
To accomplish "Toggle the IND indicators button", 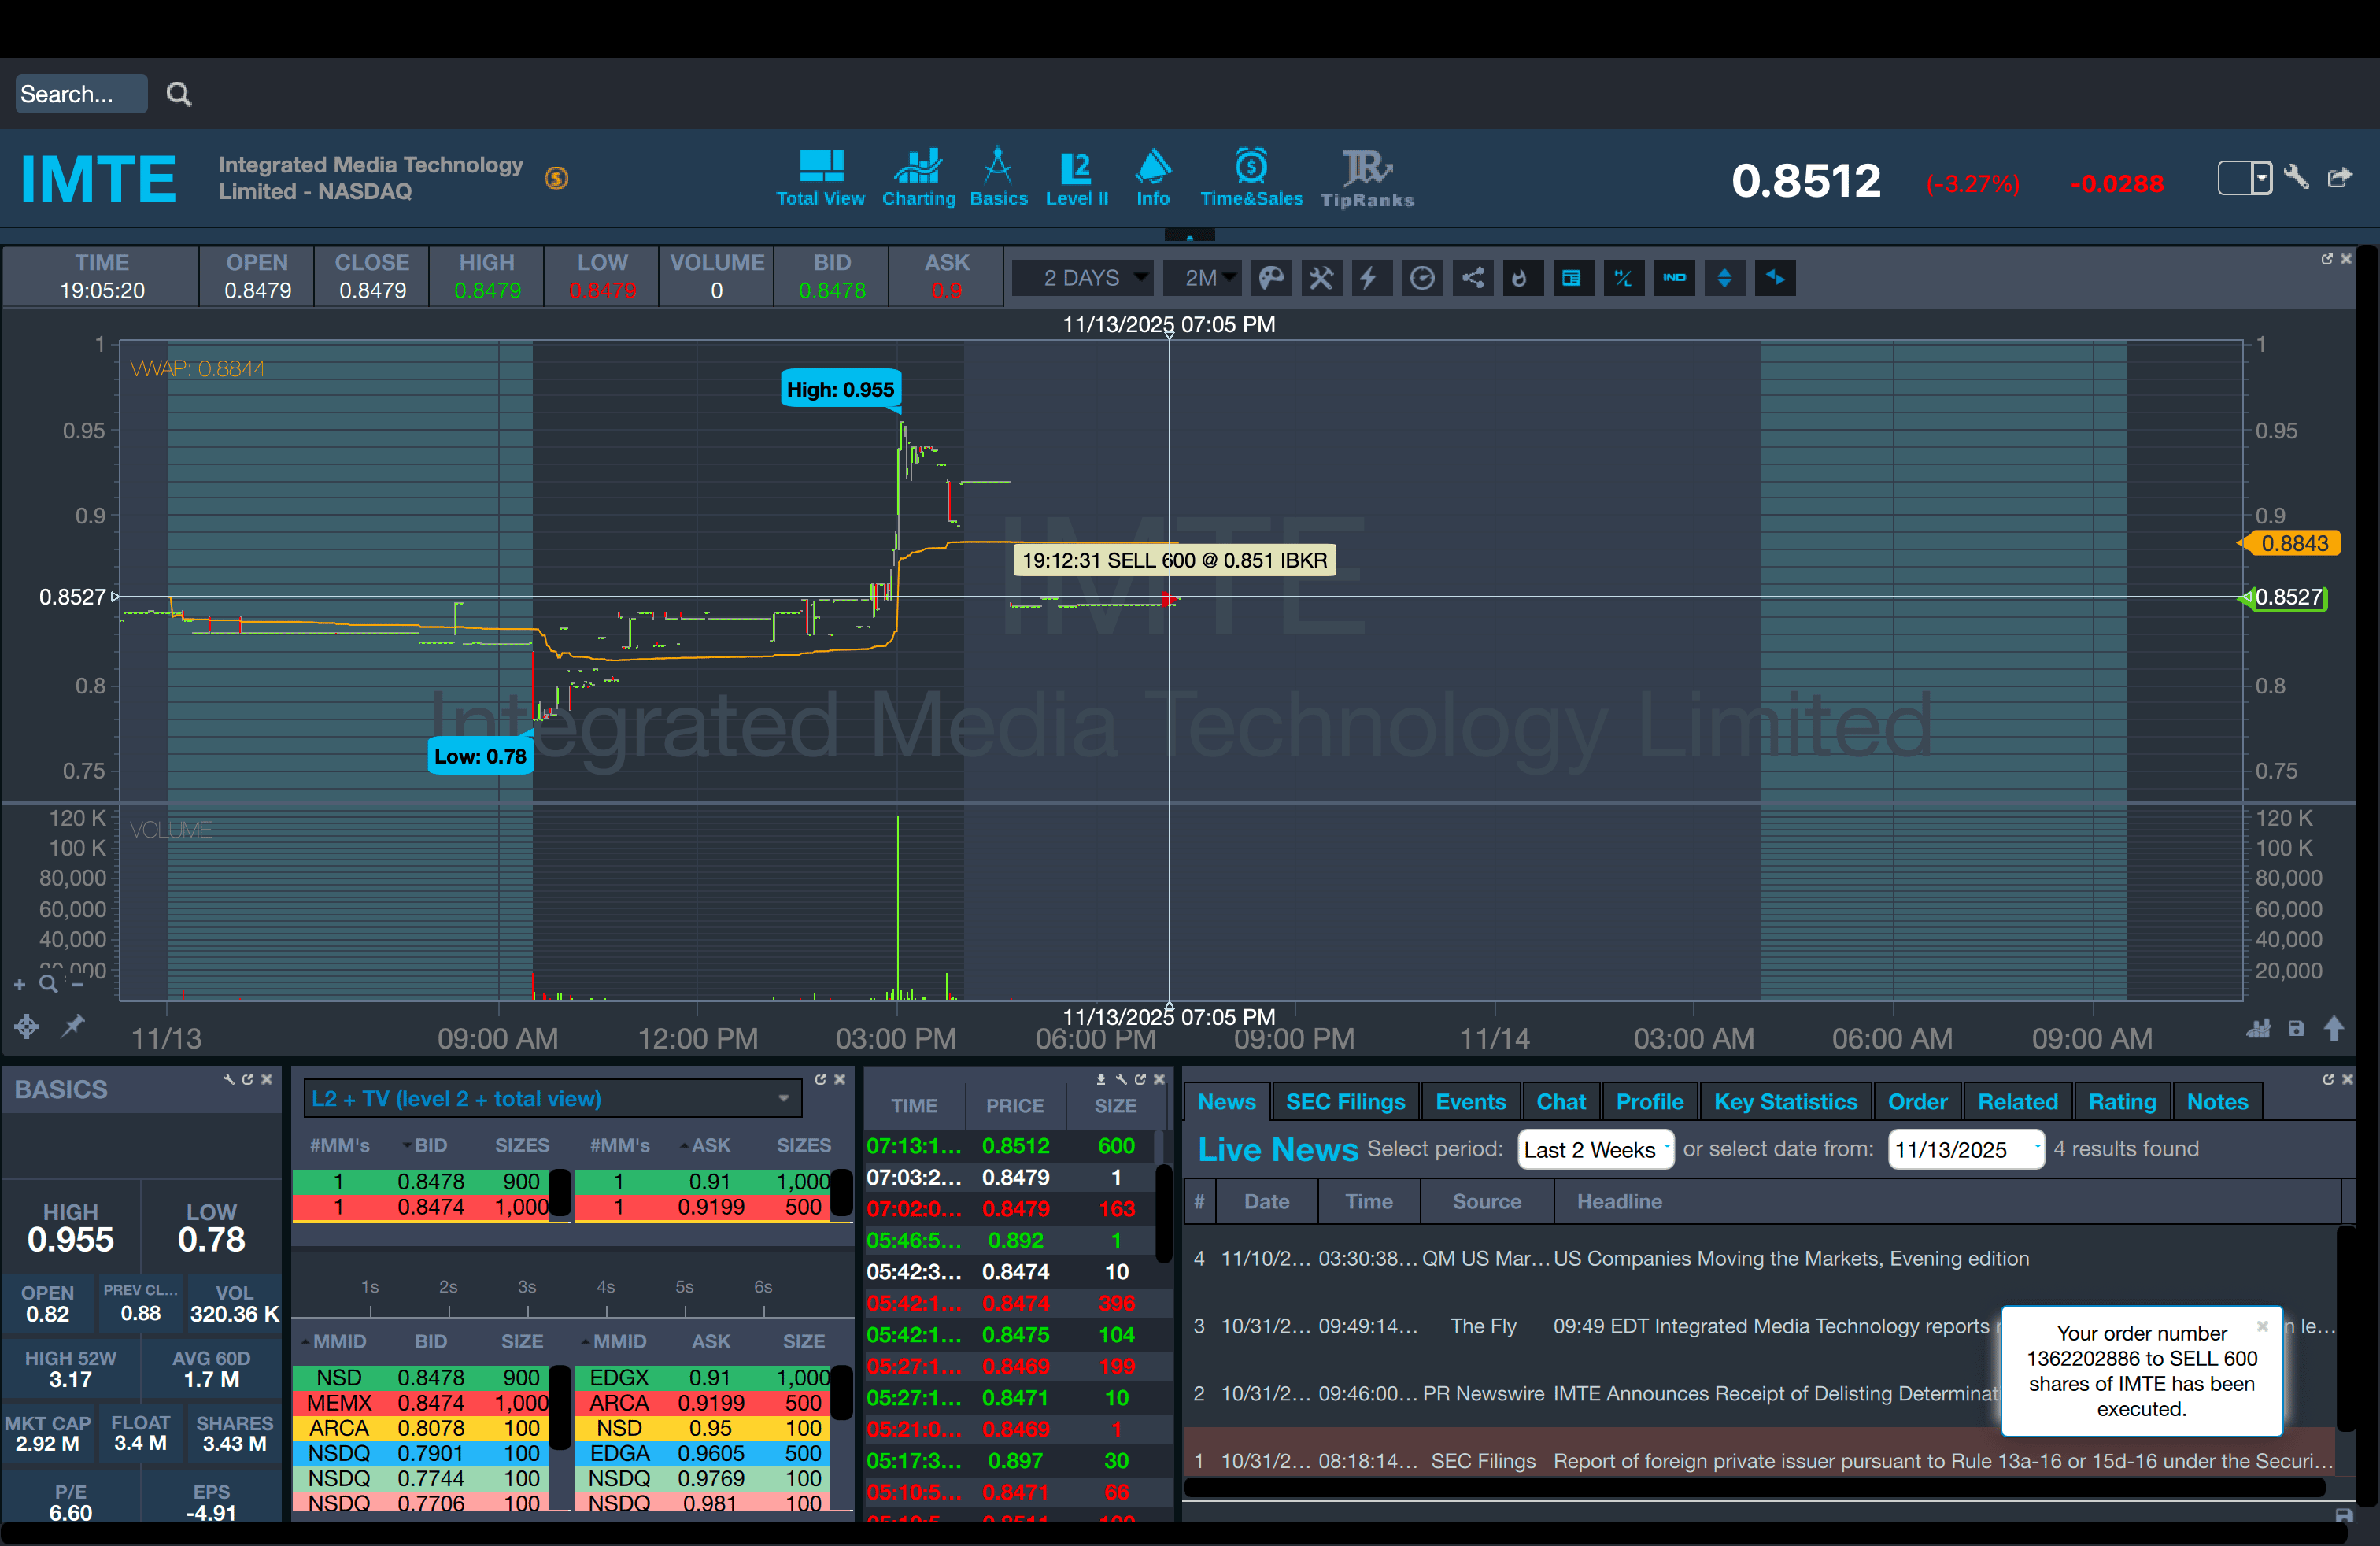I will [x=1674, y=278].
